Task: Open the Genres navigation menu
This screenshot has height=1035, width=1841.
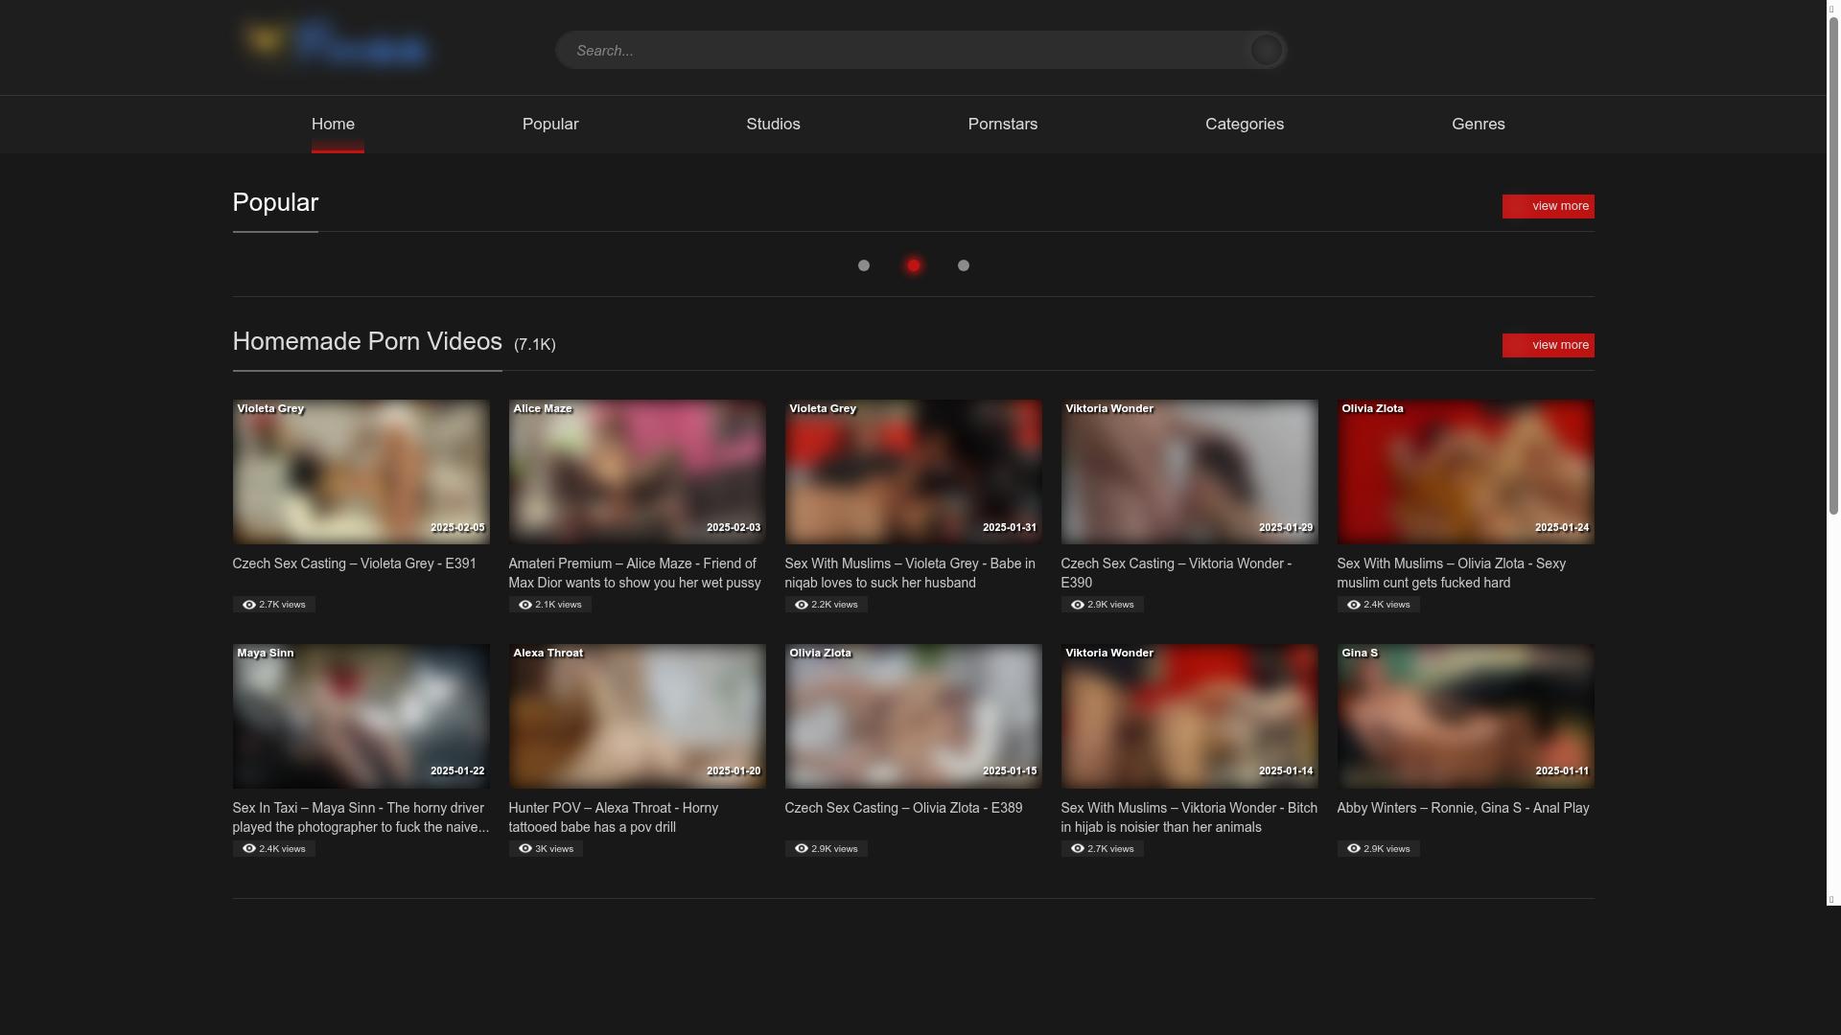Action: click(x=1478, y=124)
